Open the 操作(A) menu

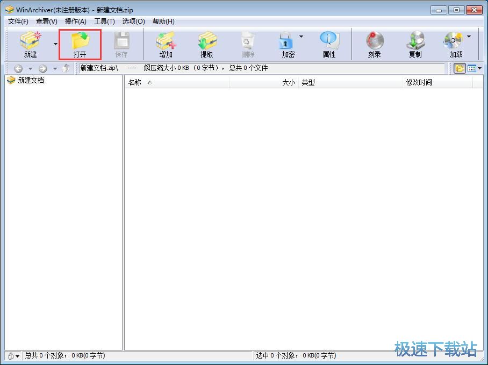point(76,22)
